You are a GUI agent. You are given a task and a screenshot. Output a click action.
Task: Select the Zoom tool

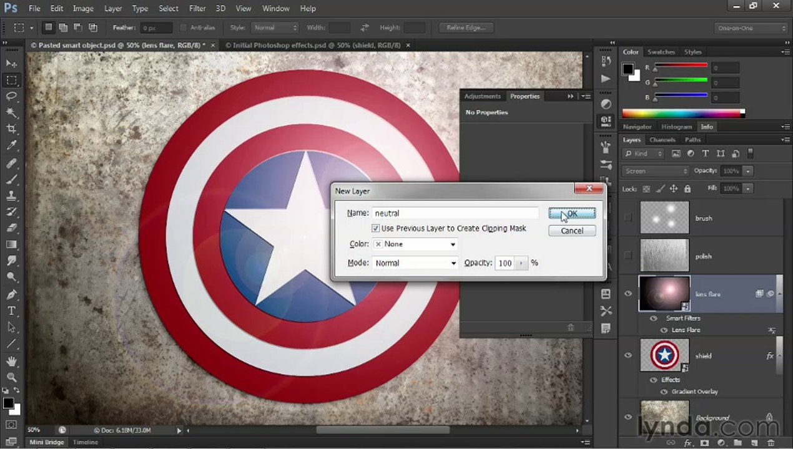coord(11,377)
